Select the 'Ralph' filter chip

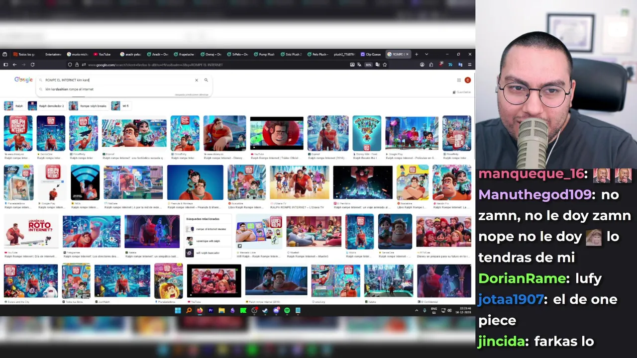14,106
